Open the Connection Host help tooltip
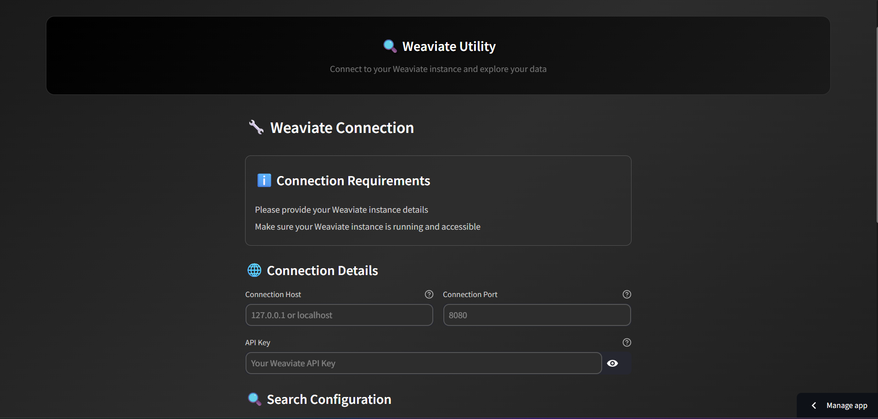Screen dimensions: 878x419 [x=429, y=294]
